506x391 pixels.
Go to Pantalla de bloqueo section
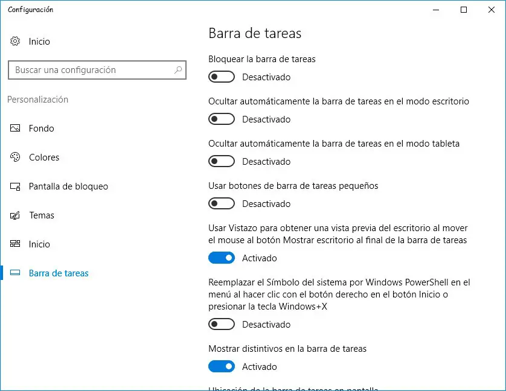click(x=68, y=186)
